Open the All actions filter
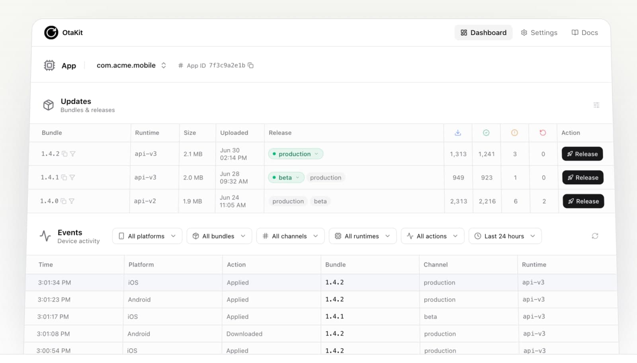 pyautogui.click(x=433, y=236)
